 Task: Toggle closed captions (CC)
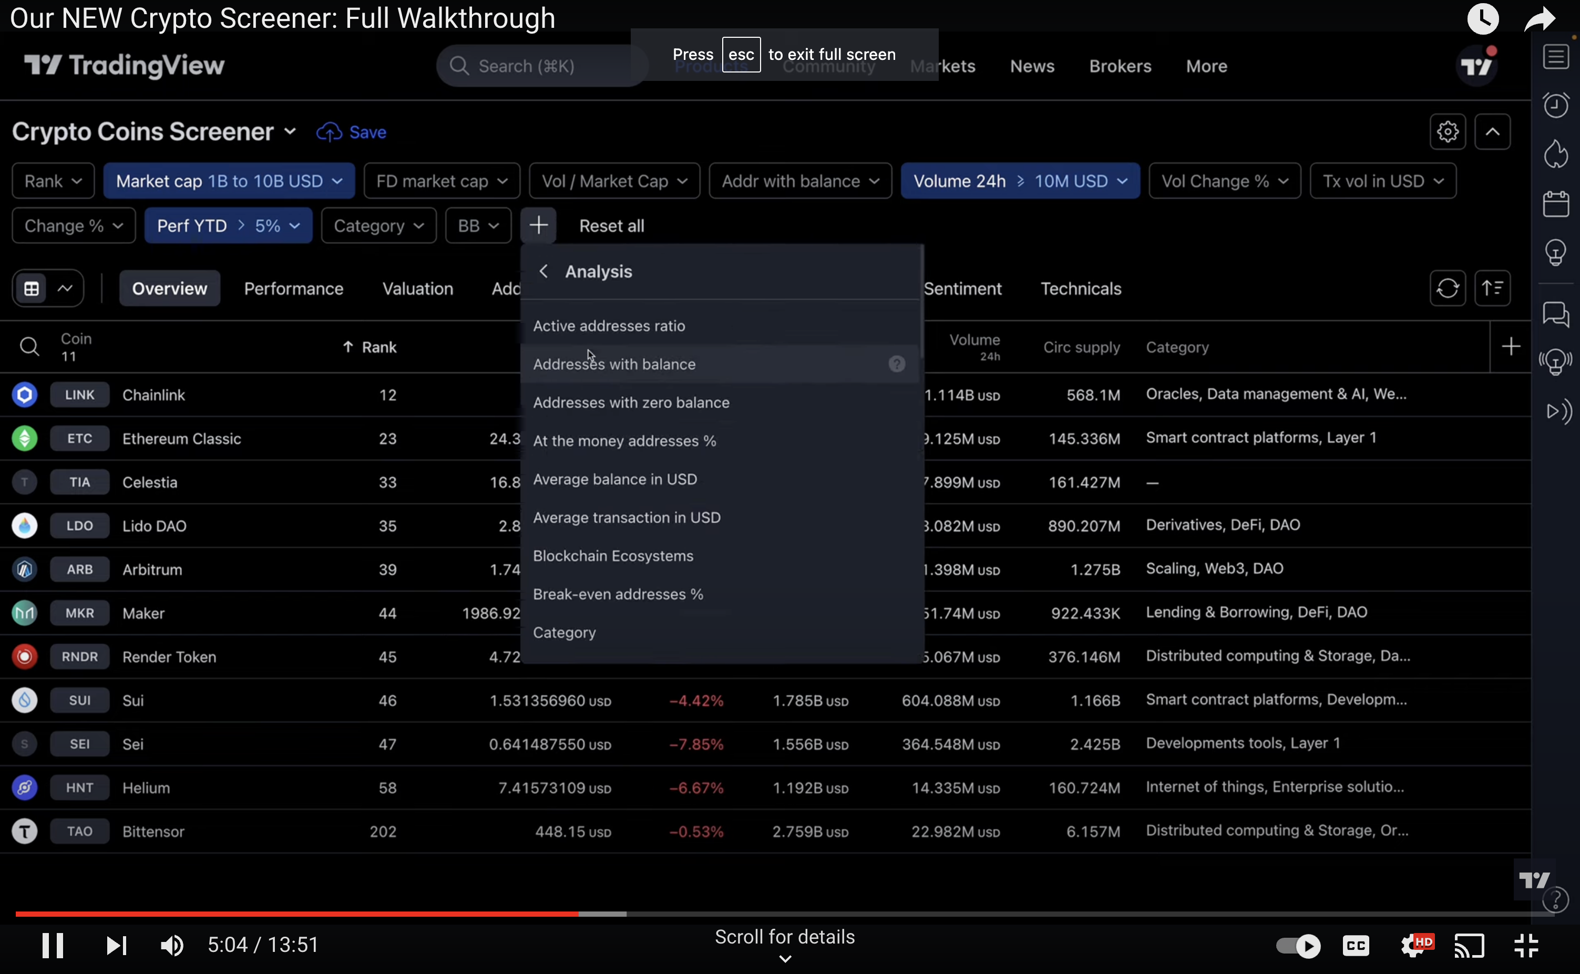(x=1356, y=945)
